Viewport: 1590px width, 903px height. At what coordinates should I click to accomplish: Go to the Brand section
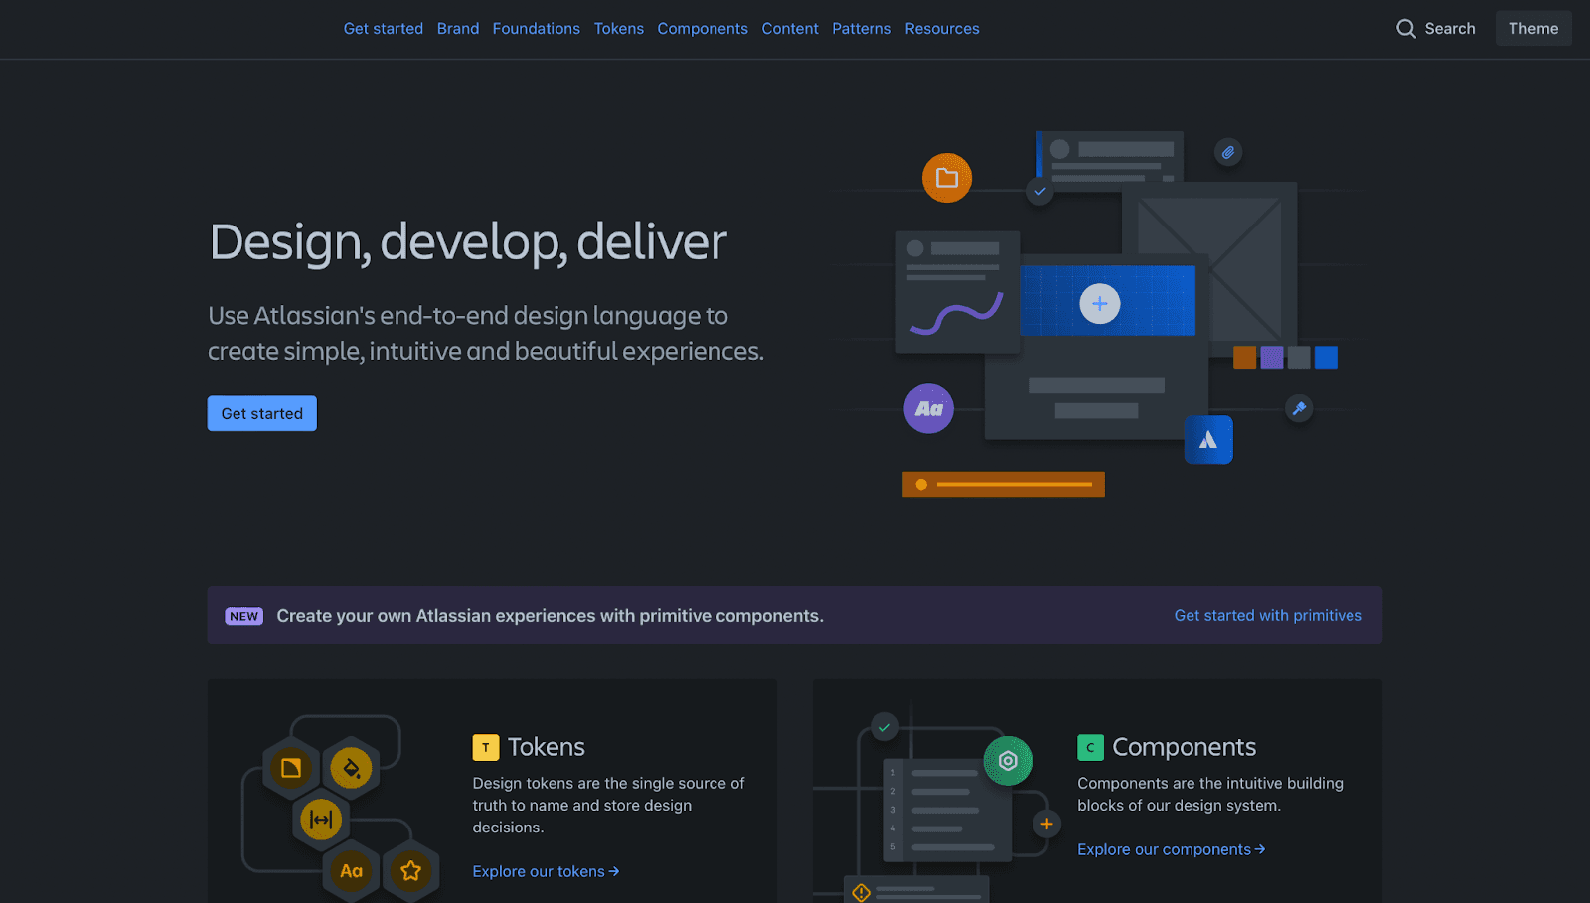pyautogui.click(x=458, y=29)
